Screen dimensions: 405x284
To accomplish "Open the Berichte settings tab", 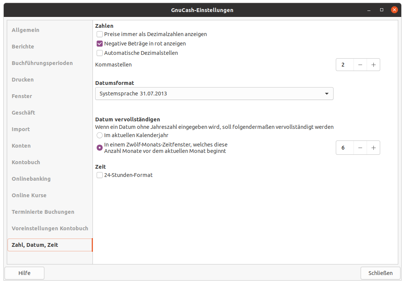I will click(x=23, y=47).
